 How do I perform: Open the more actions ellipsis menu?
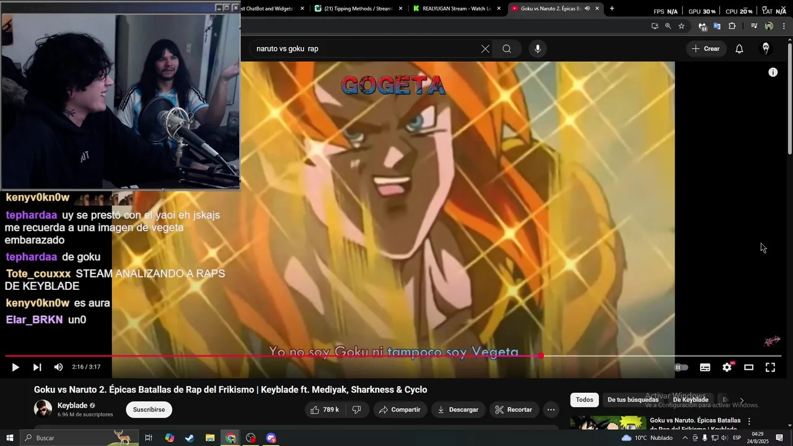[551, 409]
